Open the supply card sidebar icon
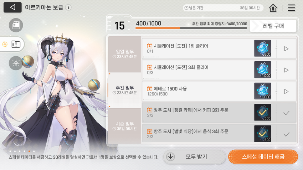Image resolution: width=303 pixels, height=170 pixels. click(x=16, y=25)
